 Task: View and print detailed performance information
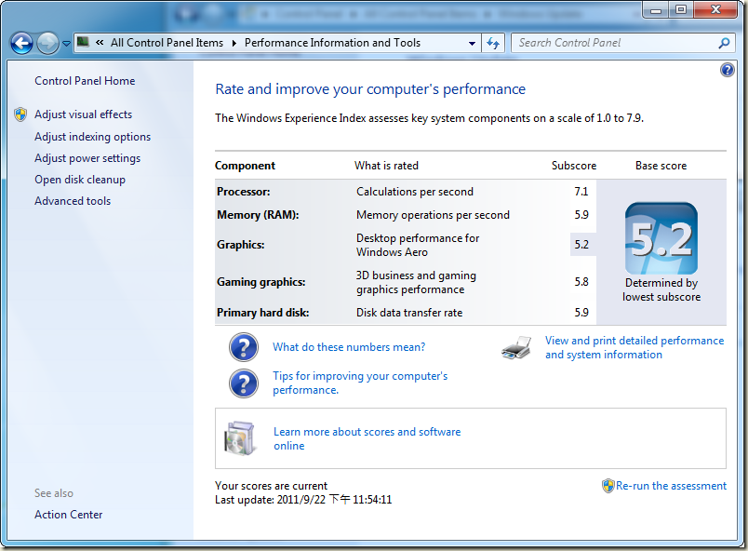pyautogui.click(x=634, y=347)
